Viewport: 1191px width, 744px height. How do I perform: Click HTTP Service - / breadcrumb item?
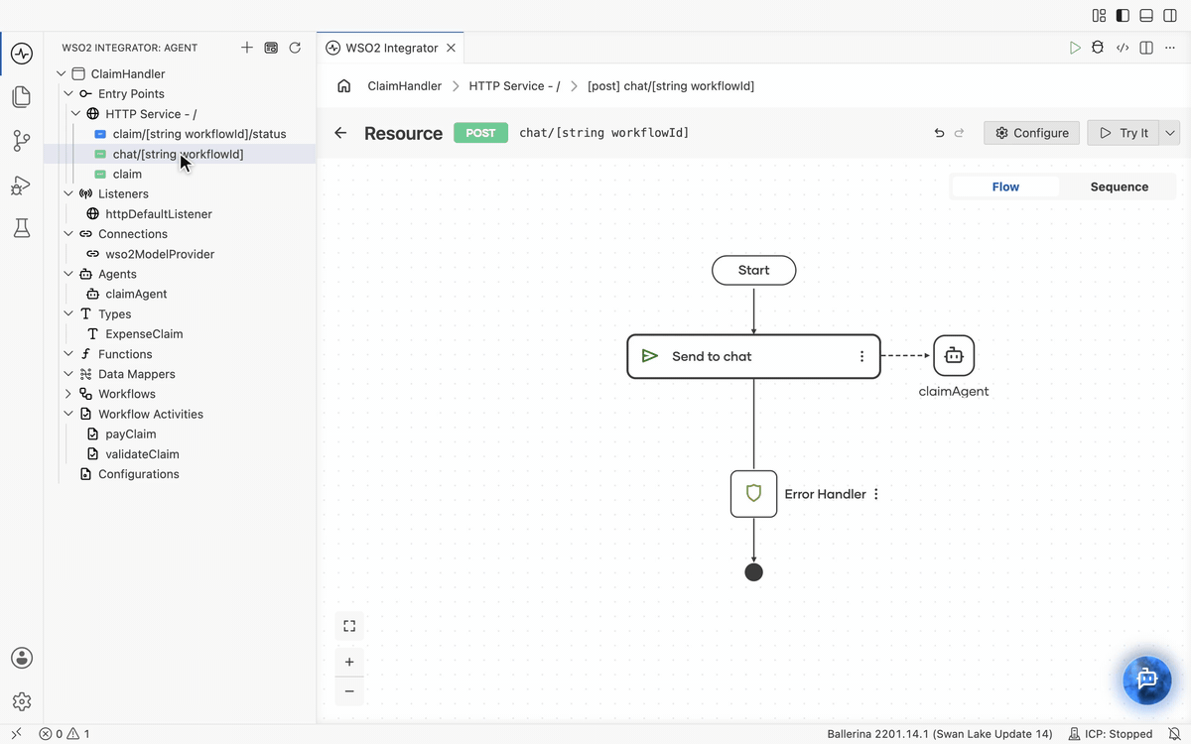click(514, 86)
